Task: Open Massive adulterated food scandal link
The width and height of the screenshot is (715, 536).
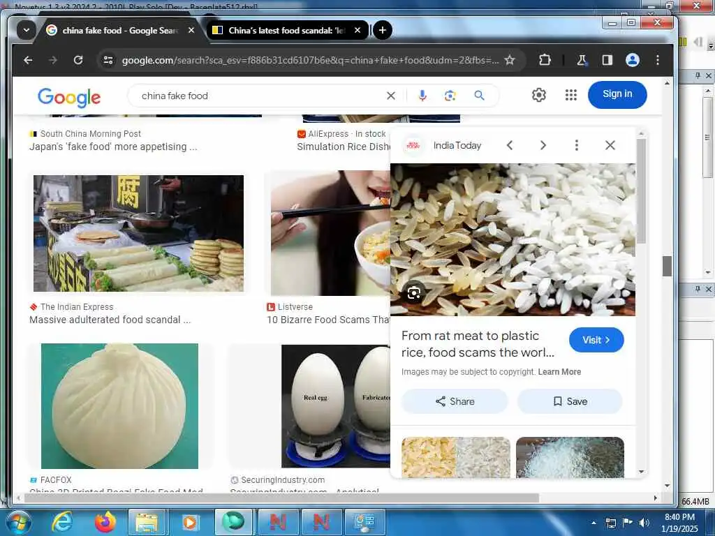Action: (x=110, y=320)
